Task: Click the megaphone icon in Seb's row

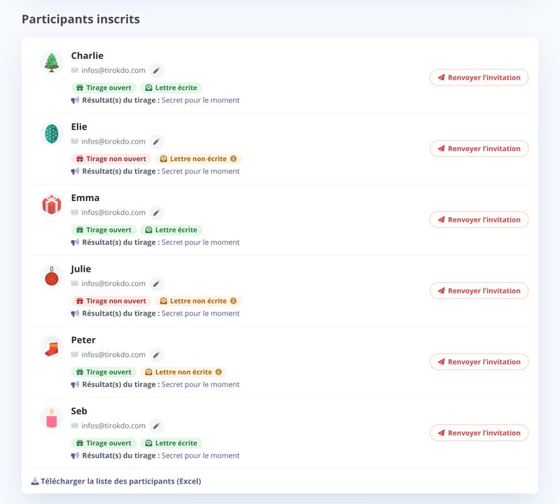Action: click(x=75, y=456)
